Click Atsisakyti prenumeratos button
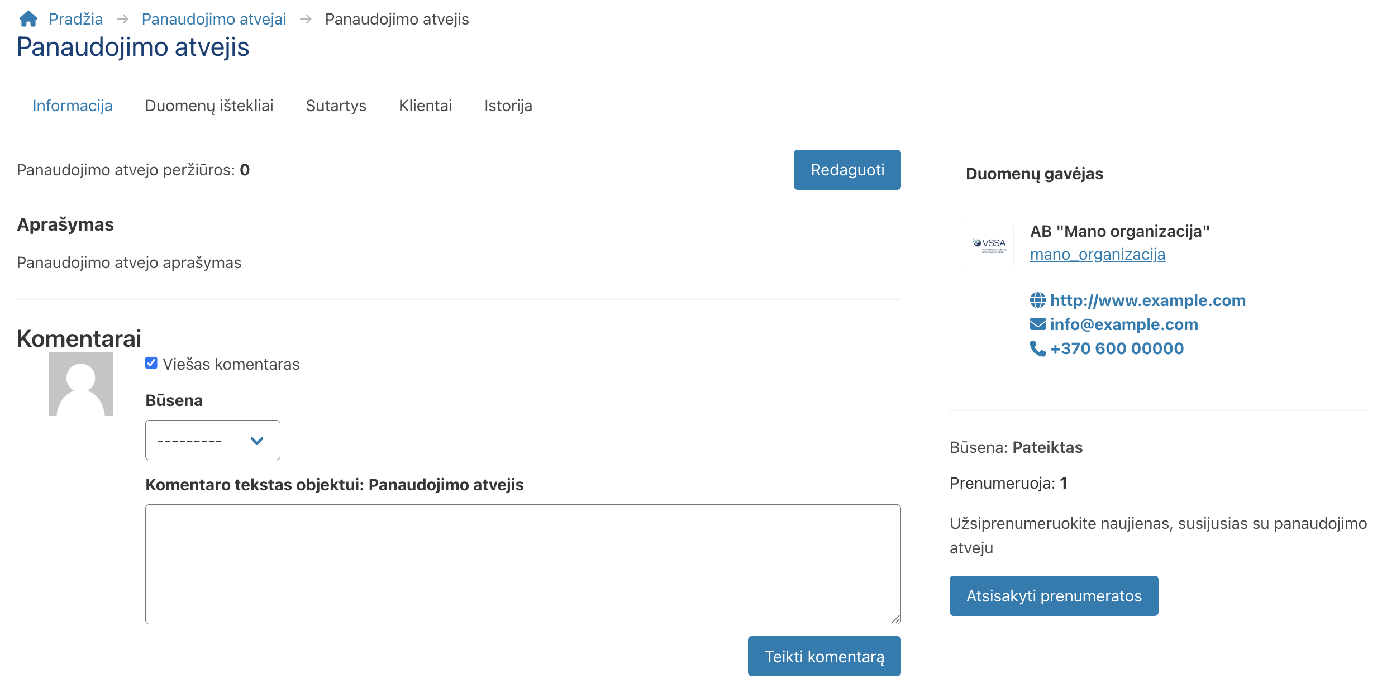 tap(1054, 596)
